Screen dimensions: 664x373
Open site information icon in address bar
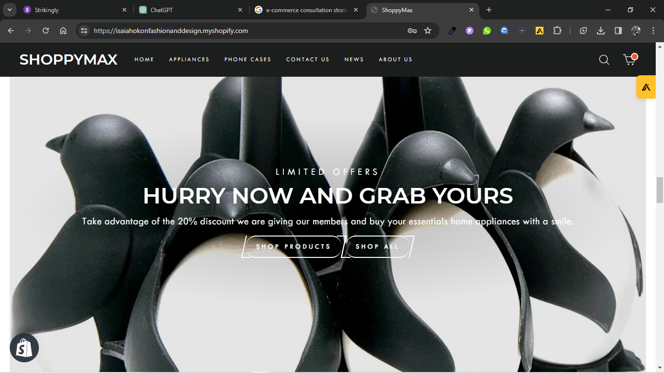(x=84, y=31)
